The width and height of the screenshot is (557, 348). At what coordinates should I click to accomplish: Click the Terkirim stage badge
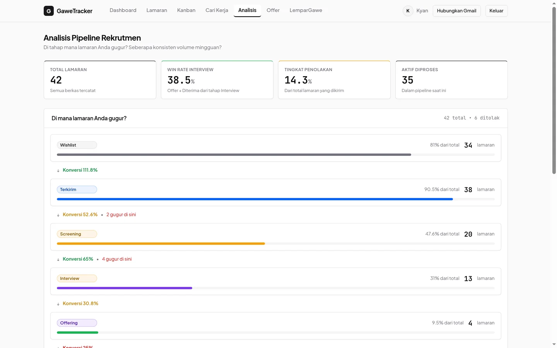pos(77,189)
